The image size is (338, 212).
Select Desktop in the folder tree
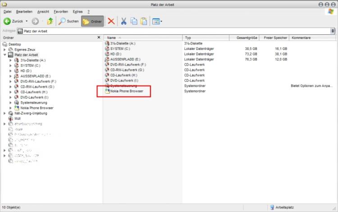point(15,45)
